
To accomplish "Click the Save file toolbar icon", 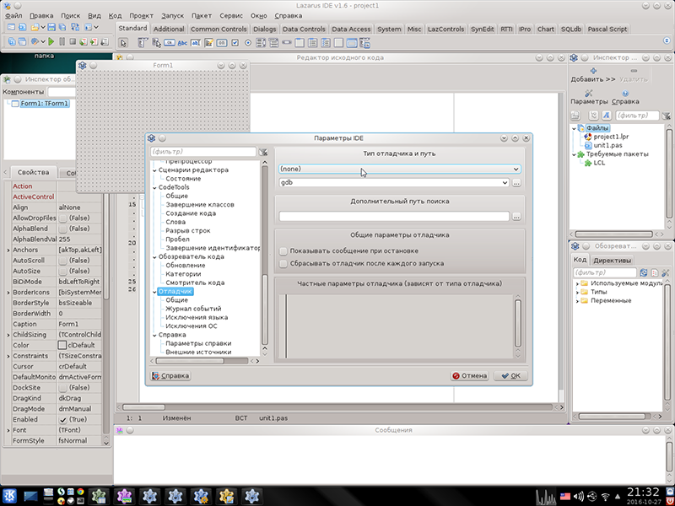I will (x=51, y=27).
